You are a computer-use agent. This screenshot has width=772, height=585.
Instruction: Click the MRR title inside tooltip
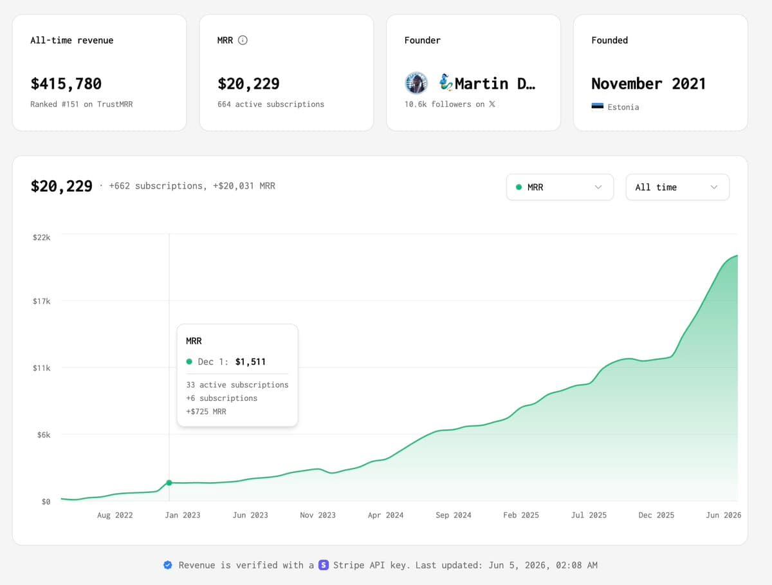point(194,341)
